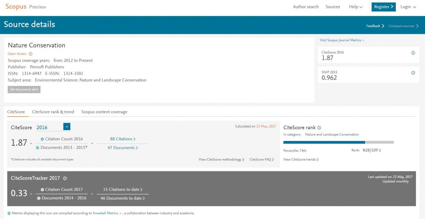Open the Scopus content coverage tab
This screenshot has height=219, width=425.
[x=104, y=112]
